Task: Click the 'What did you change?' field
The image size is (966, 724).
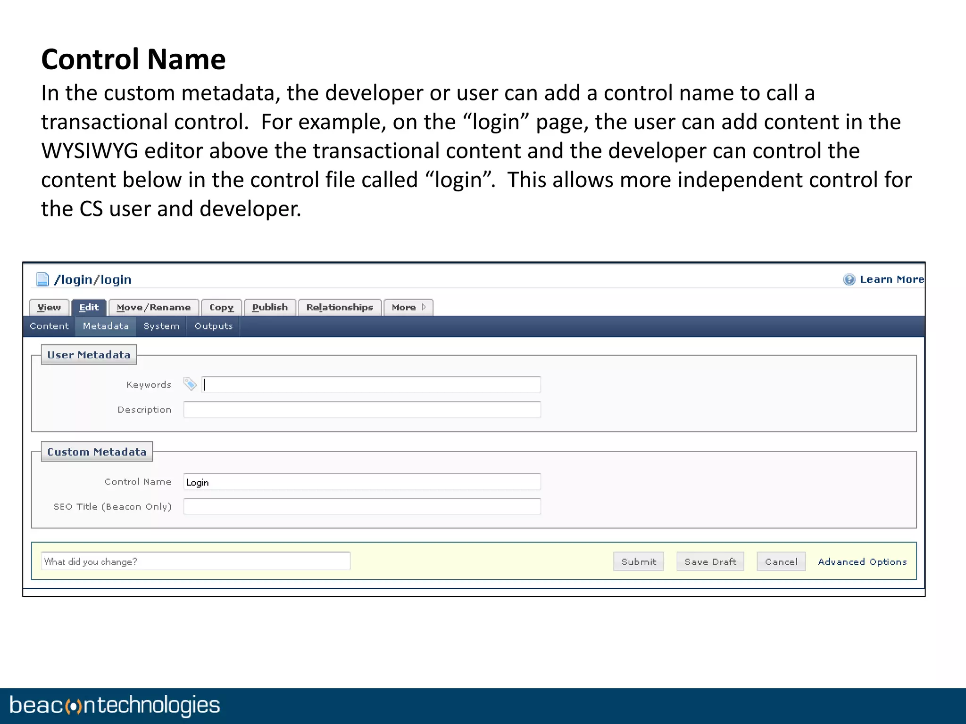Action: coord(196,561)
